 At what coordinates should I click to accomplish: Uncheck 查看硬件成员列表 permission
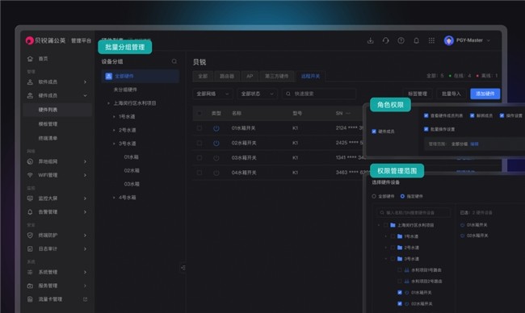[x=426, y=115]
